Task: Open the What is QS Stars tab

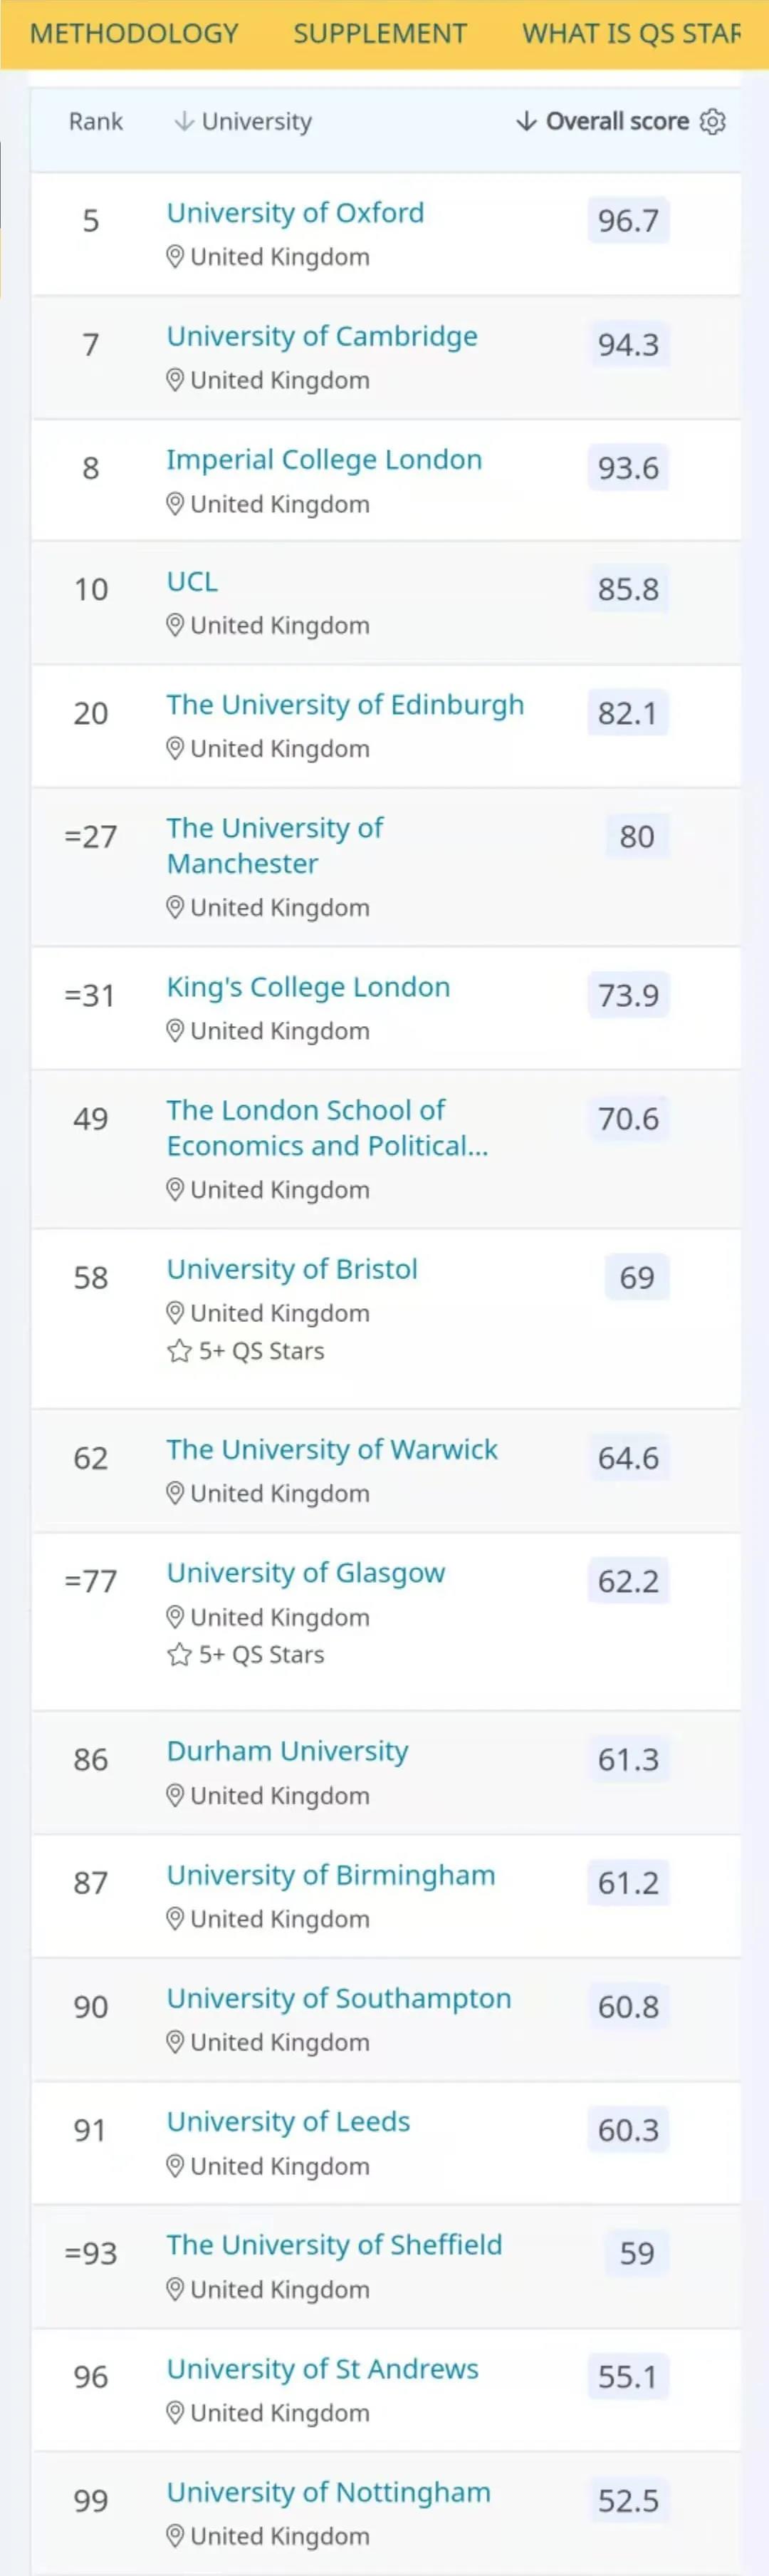Action: 631,34
